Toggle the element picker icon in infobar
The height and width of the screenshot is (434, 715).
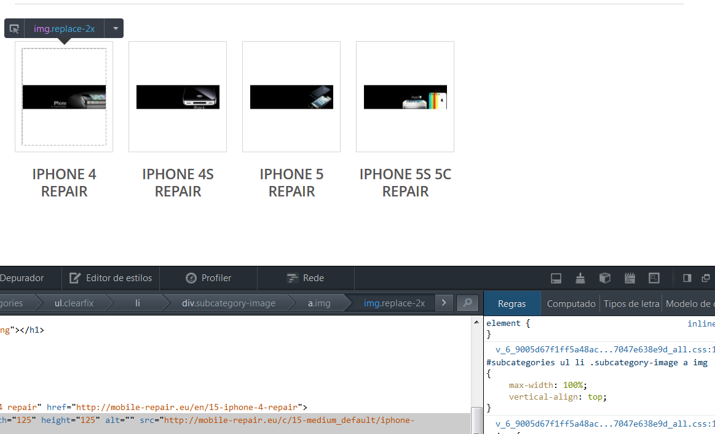(x=14, y=29)
